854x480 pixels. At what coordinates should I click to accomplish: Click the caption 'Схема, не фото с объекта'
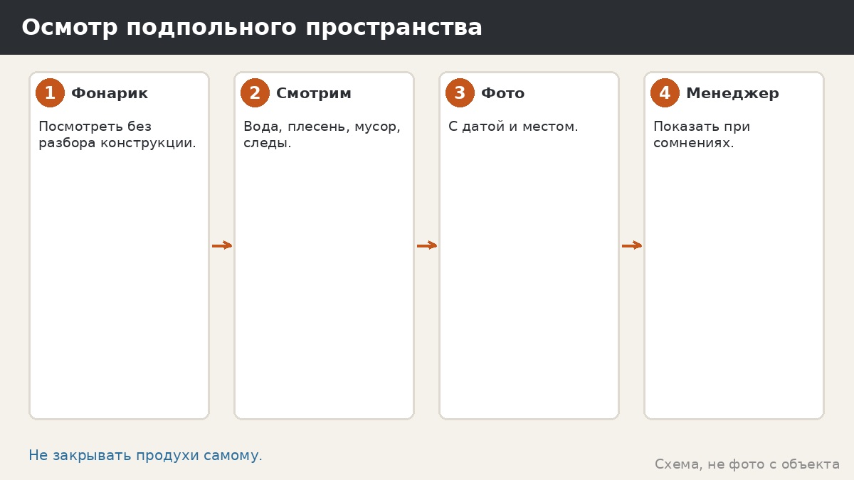pos(747,464)
